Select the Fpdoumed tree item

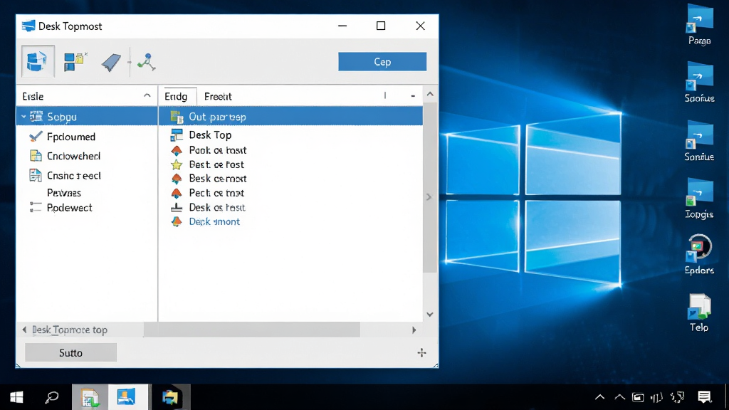[x=71, y=137]
